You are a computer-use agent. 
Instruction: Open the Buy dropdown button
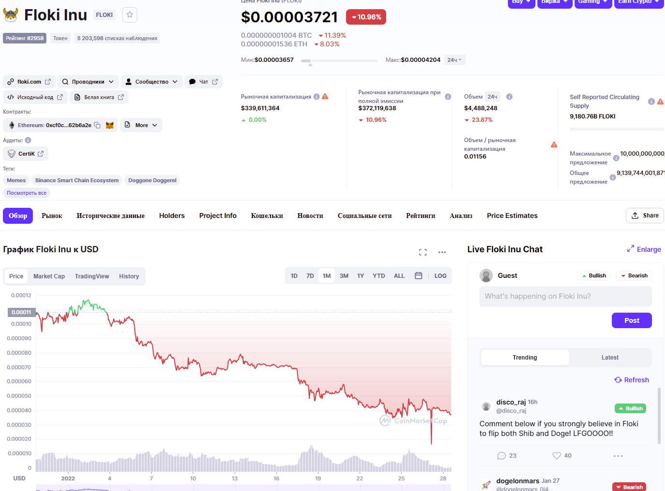pos(521,2)
